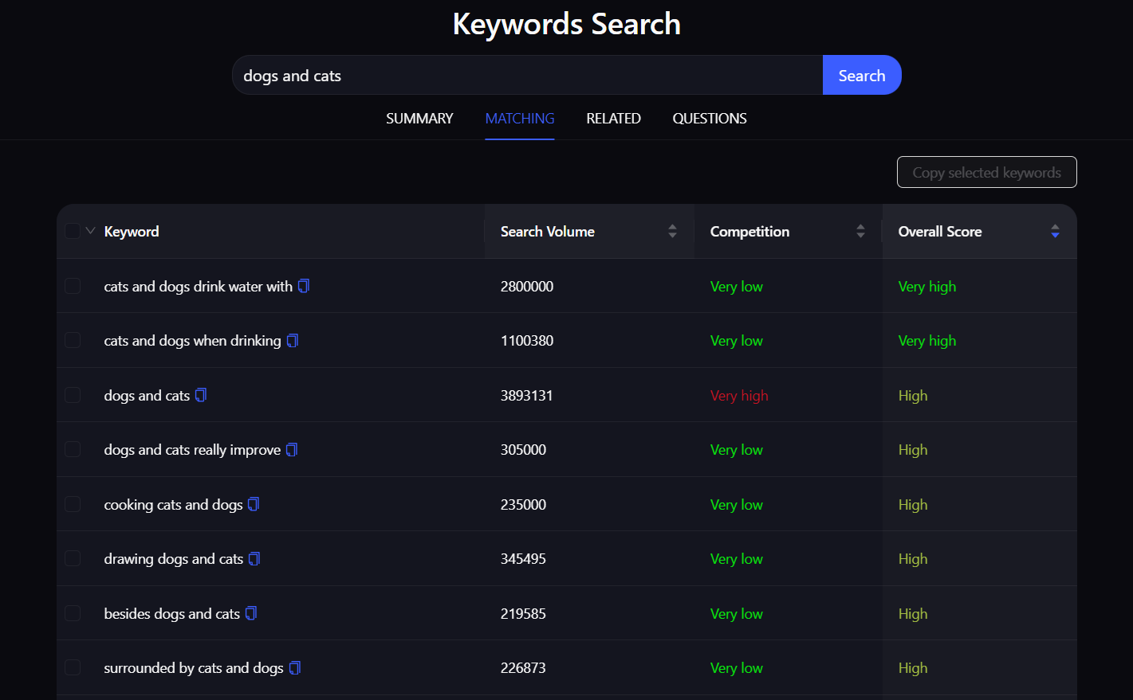Screen dimensions: 1133x700
Task: Click search volume value 3893131
Action: (x=527, y=396)
